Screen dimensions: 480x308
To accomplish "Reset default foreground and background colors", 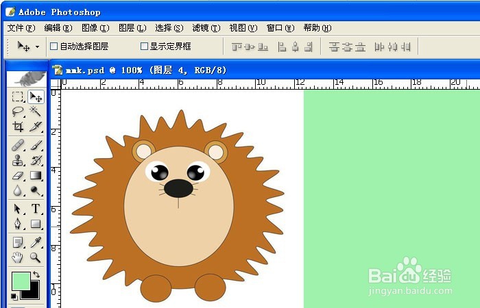I will (x=14, y=296).
